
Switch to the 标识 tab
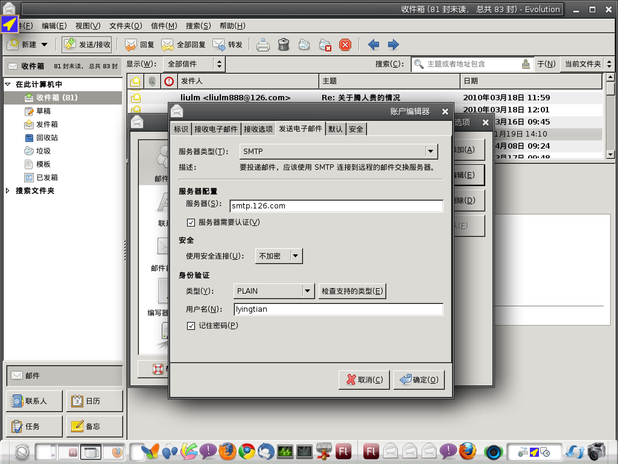181,129
